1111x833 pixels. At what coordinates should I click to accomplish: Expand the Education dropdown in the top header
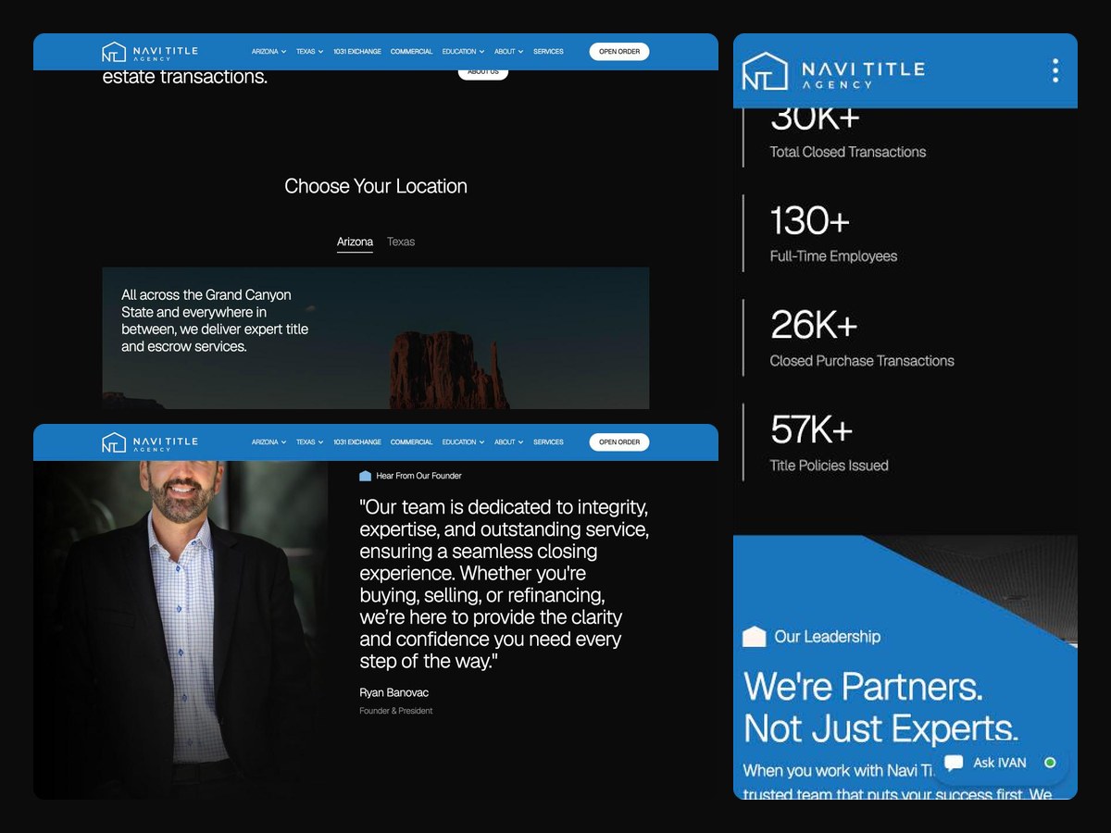tap(463, 52)
